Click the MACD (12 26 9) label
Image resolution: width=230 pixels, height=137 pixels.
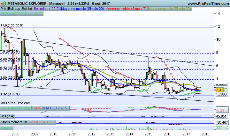tap(56, 108)
